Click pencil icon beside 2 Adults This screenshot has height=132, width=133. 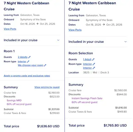tap(29, 57)
